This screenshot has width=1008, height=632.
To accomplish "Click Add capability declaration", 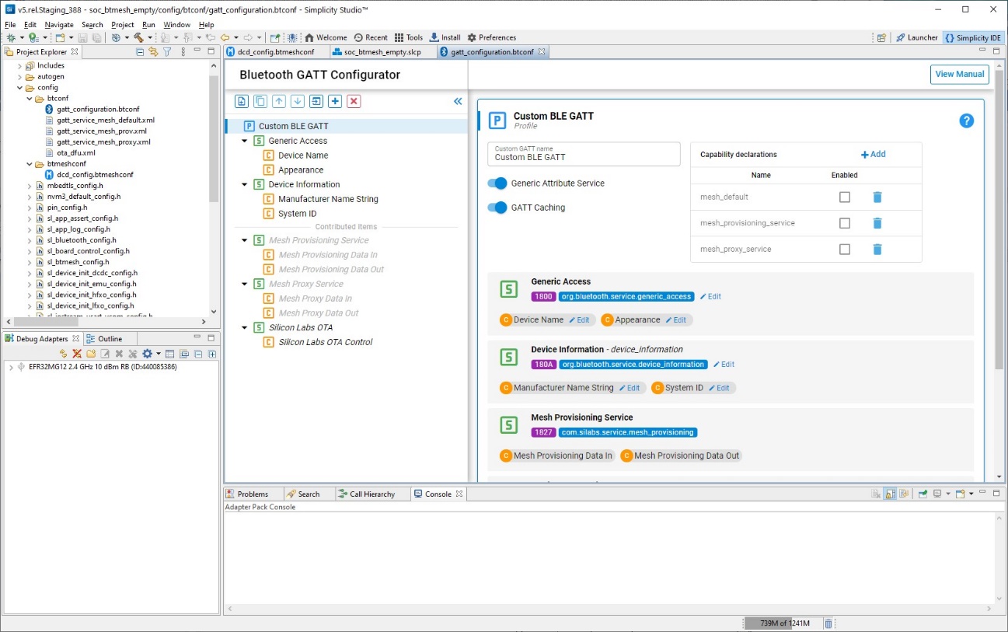I will pyautogui.click(x=874, y=154).
